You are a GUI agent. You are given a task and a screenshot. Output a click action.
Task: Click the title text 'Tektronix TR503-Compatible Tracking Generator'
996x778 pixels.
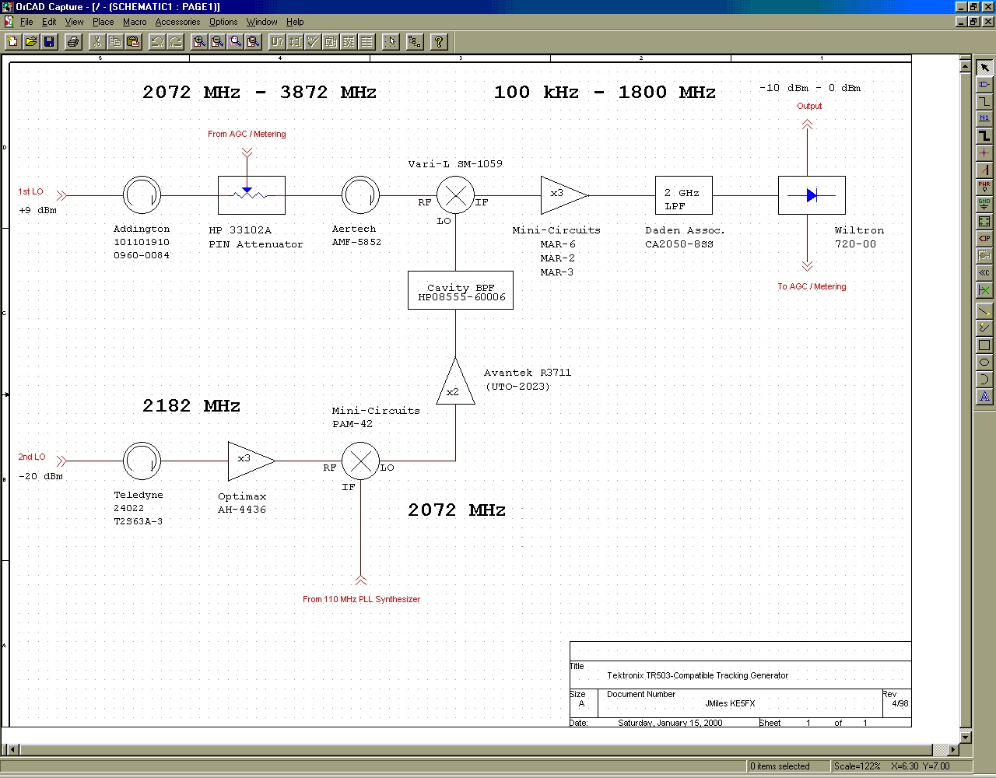click(697, 675)
